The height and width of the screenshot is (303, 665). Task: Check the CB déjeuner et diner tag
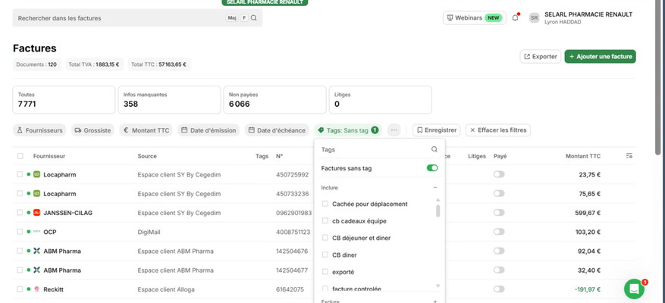(325, 238)
